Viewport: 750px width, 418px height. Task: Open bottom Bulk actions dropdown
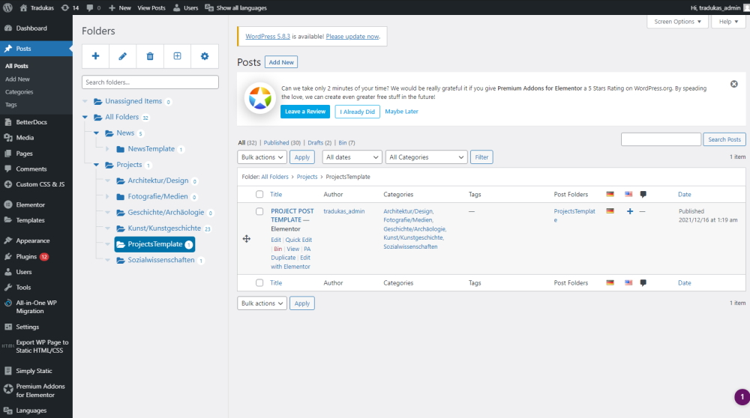pos(262,303)
